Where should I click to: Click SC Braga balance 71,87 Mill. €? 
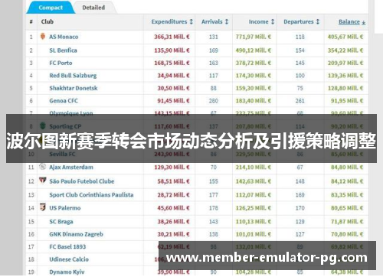(x=347, y=222)
